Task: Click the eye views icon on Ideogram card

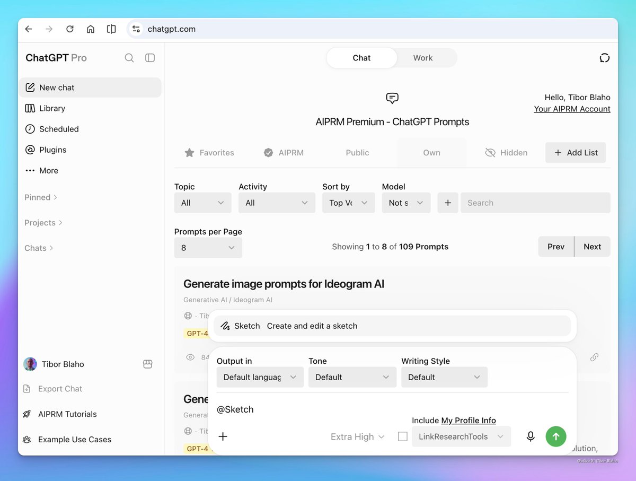Action: click(190, 357)
